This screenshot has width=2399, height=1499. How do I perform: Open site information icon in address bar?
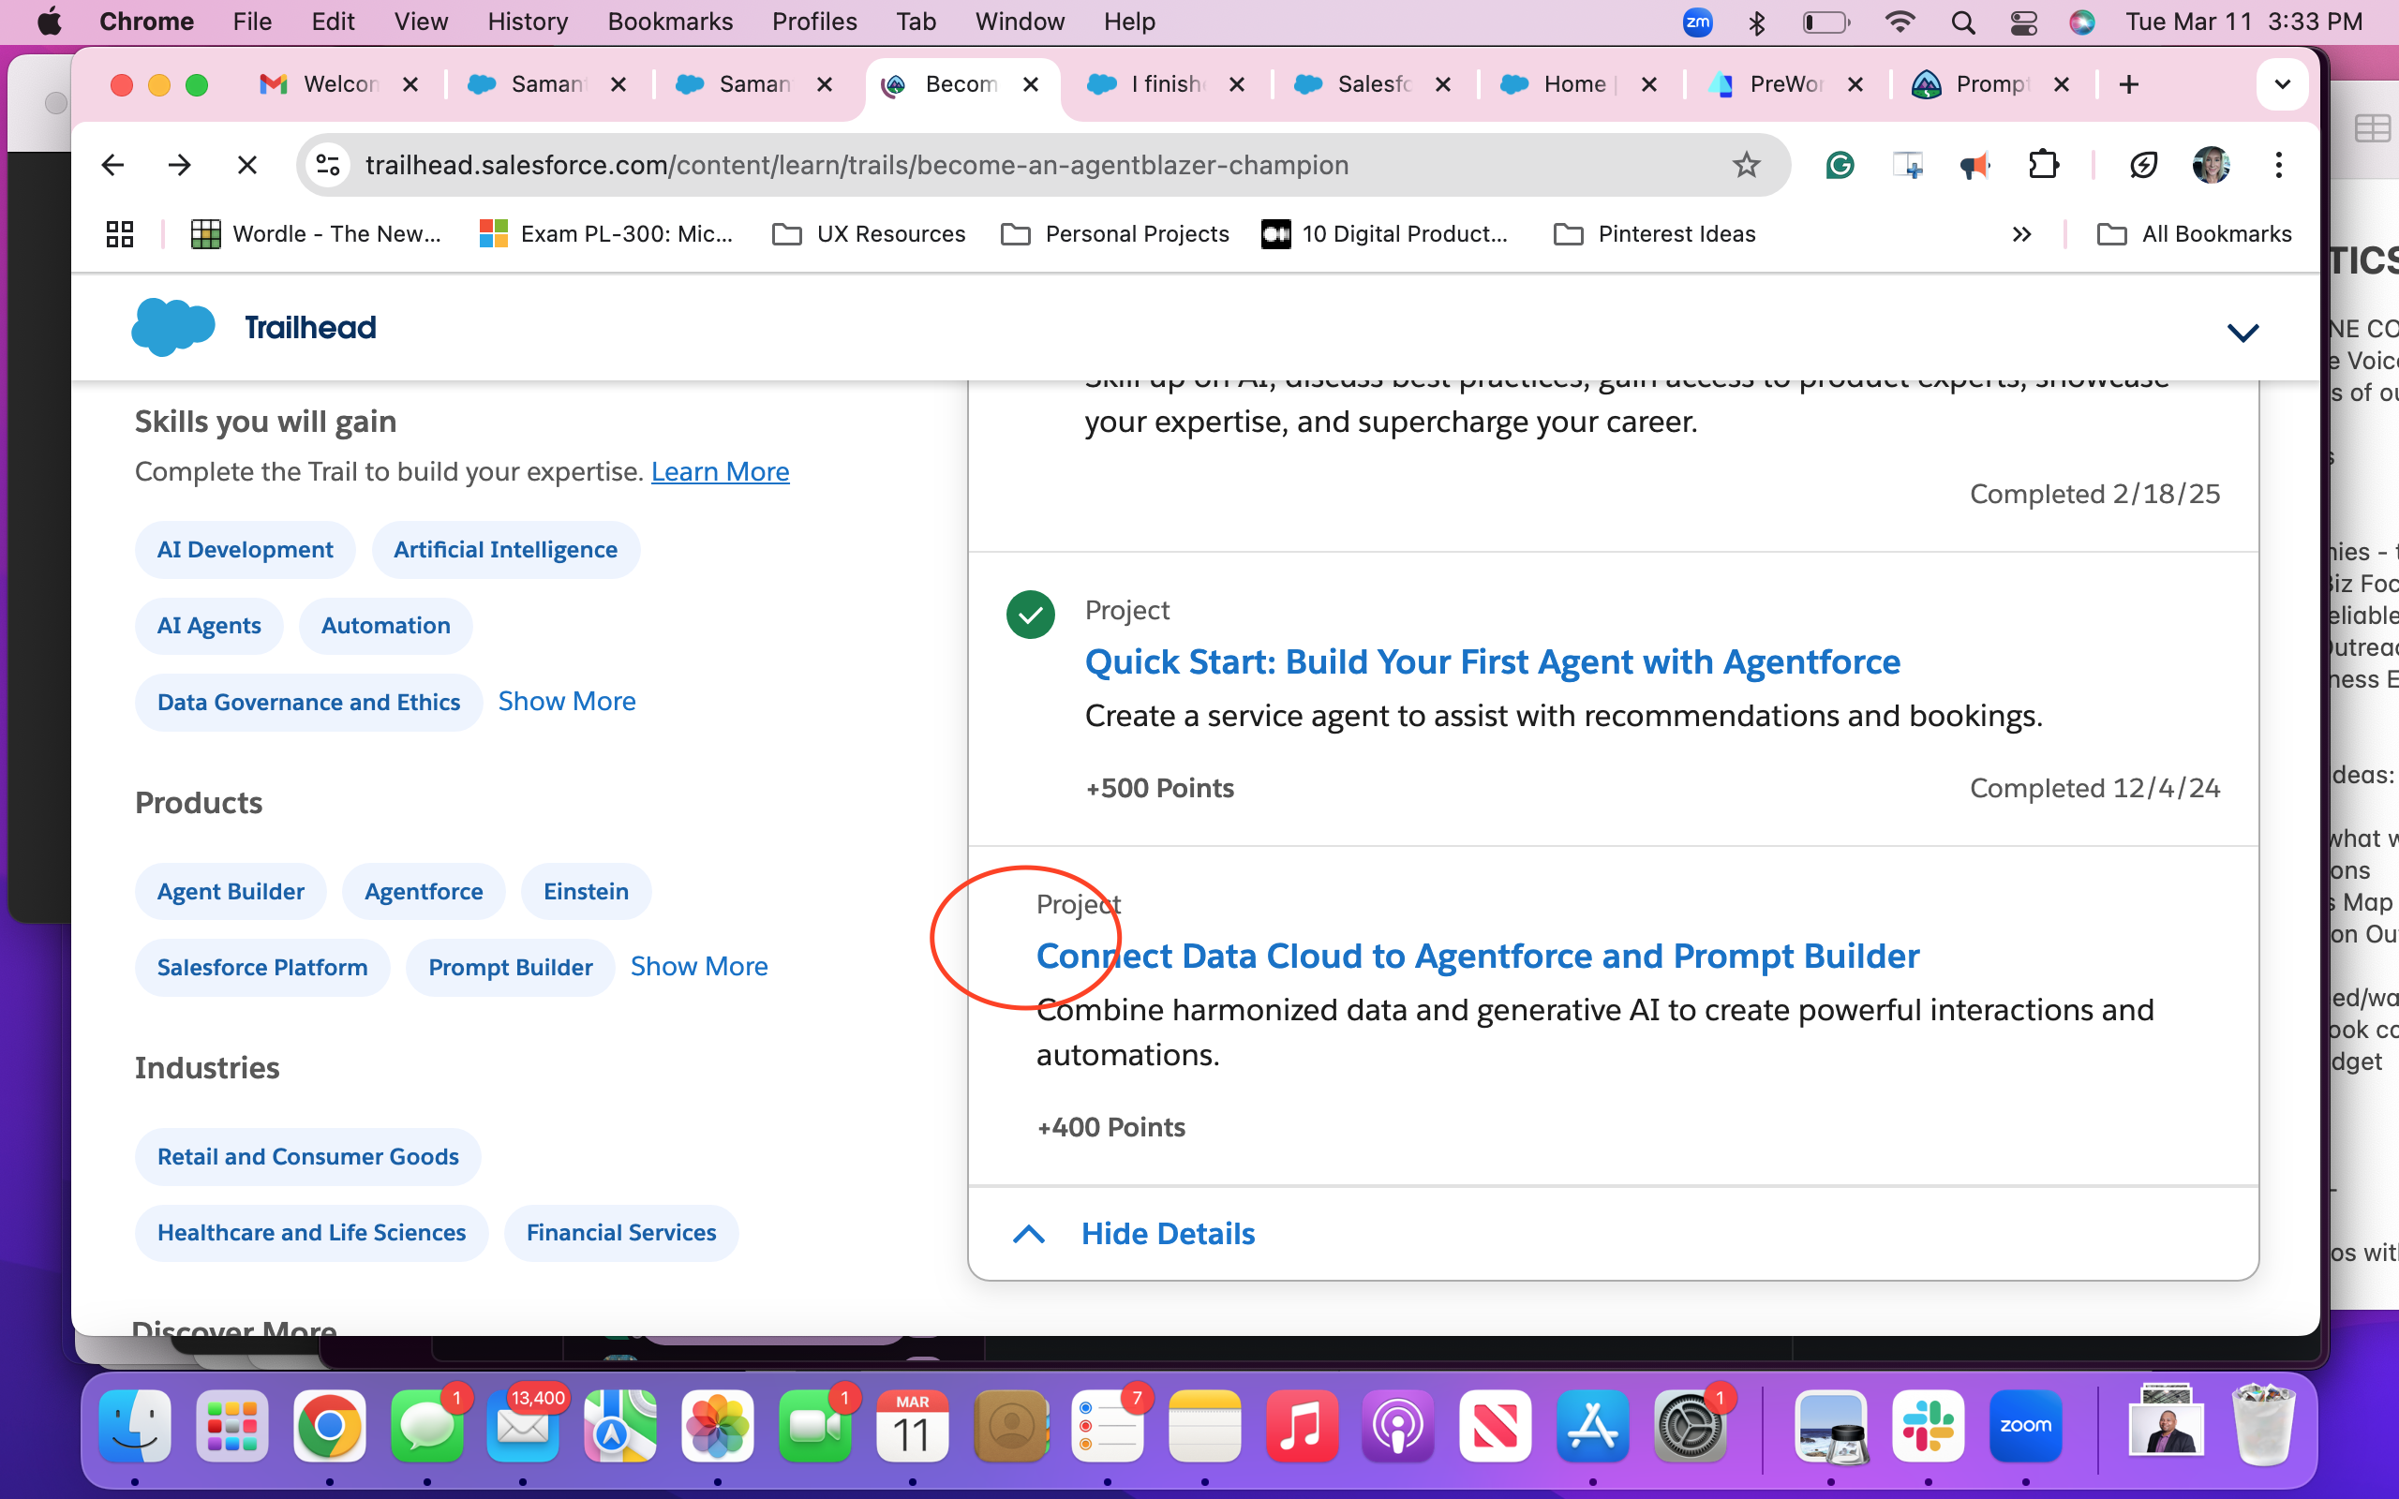coord(328,165)
